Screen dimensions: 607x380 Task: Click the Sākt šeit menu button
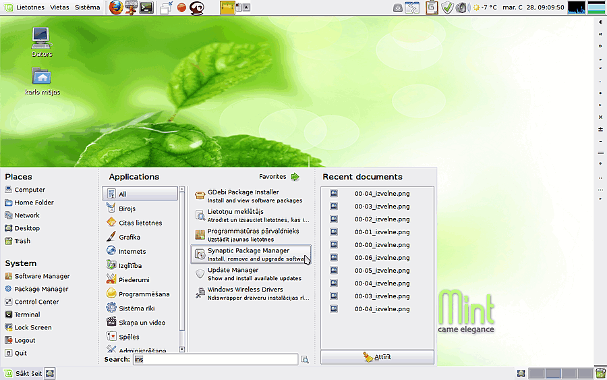tap(23, 373)
